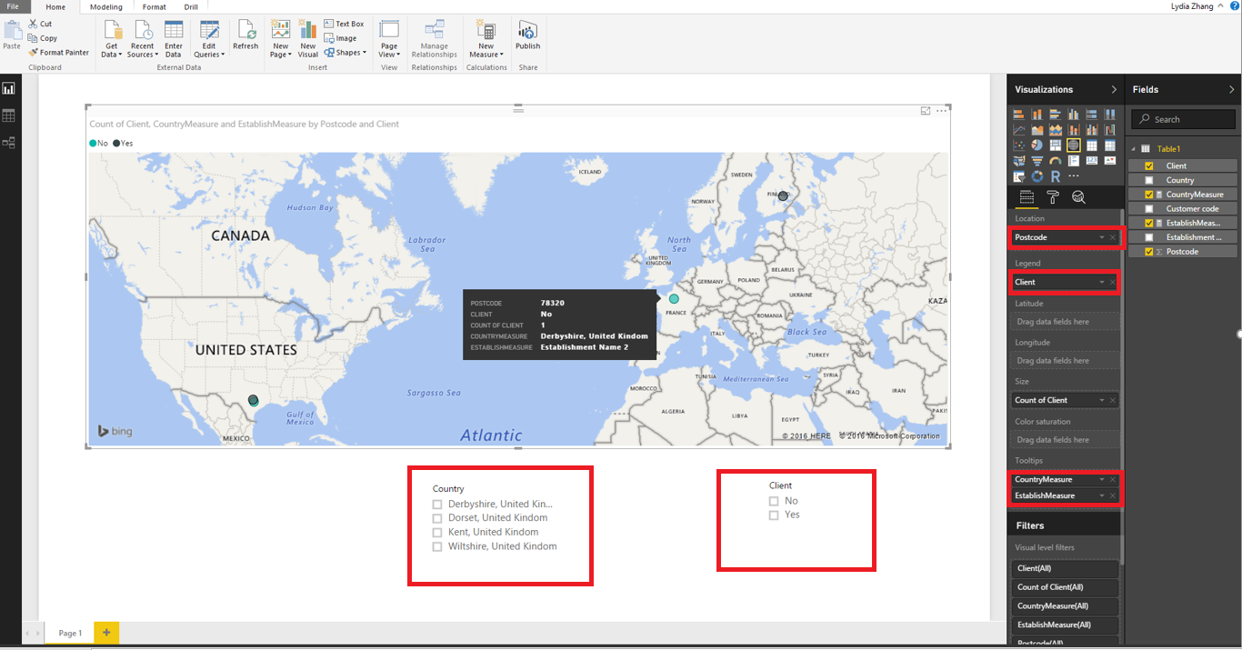Open Recent Sources list
Image resolution: width=1242 pixels, height=650 pixels.
(142, 37)
